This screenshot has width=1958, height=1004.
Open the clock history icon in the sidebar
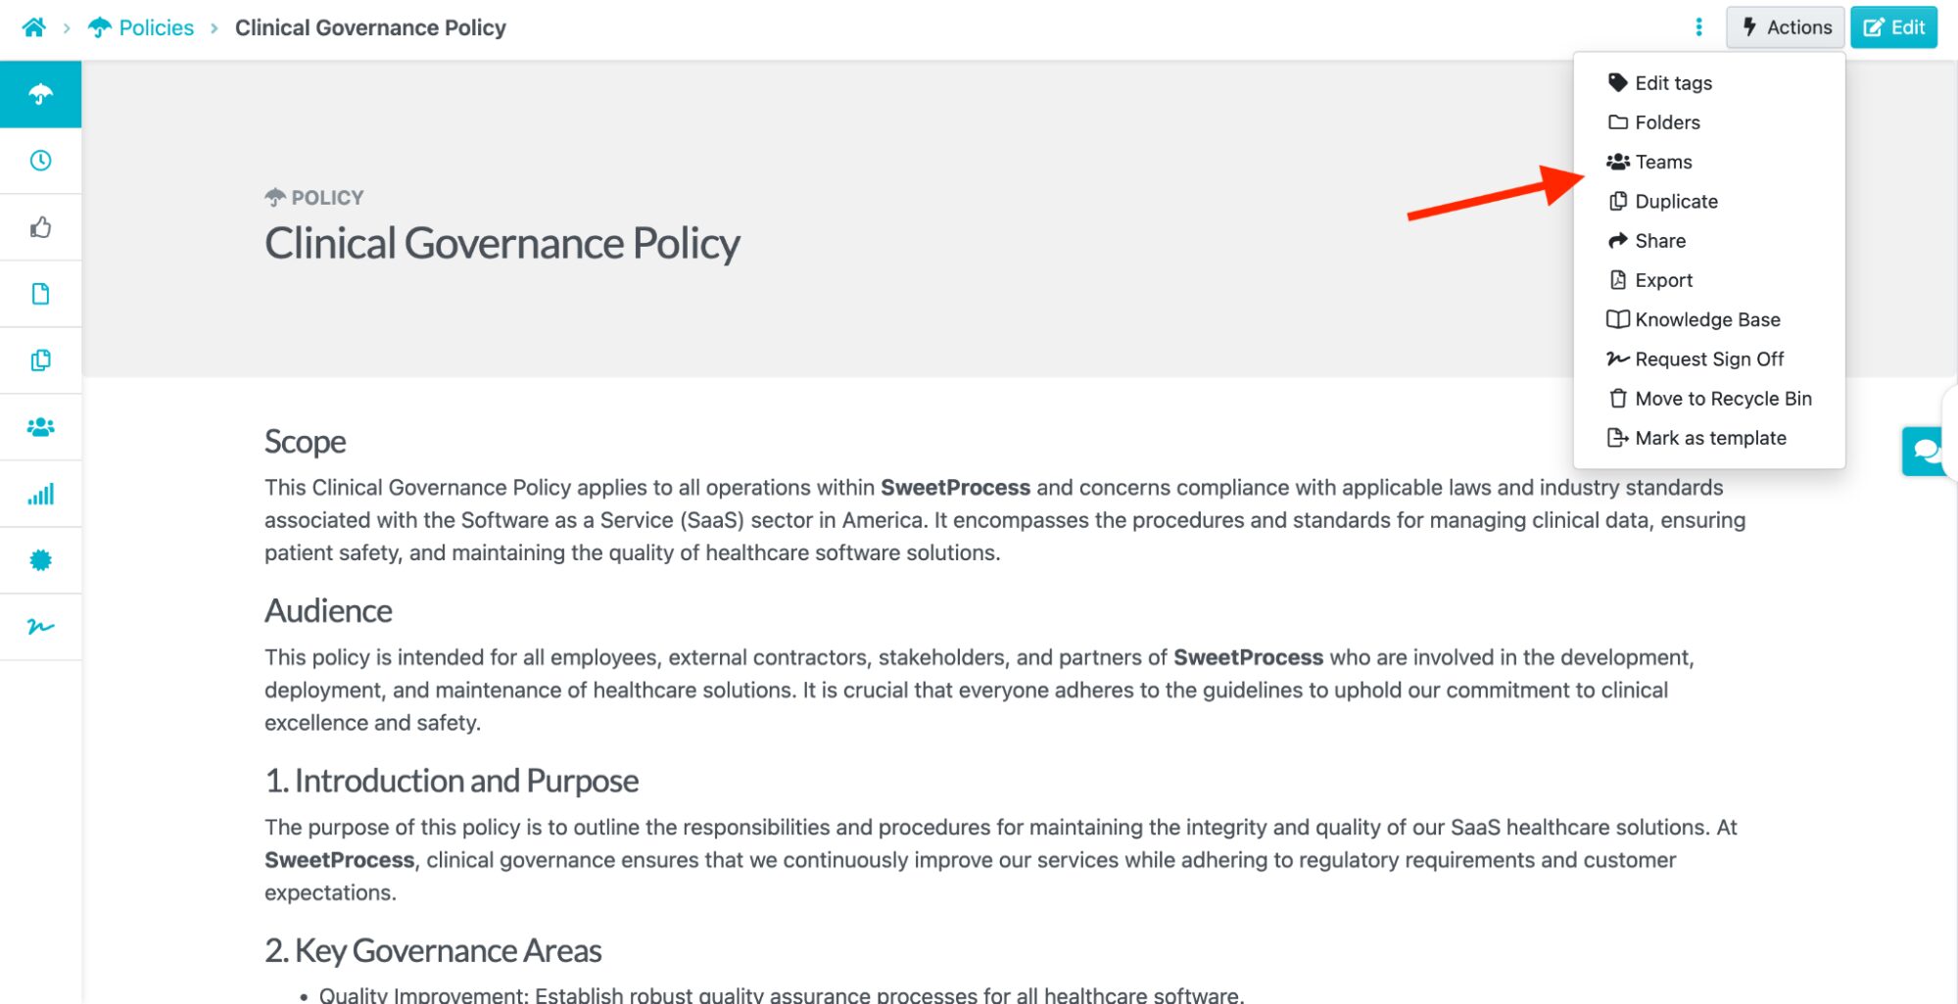40,160
